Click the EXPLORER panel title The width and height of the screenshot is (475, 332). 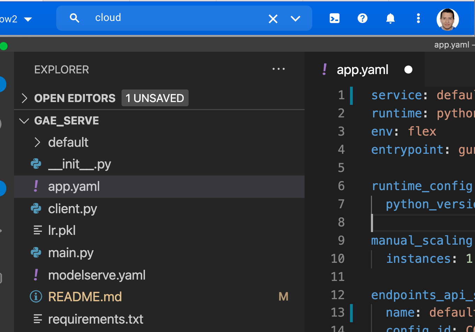coord(61,70)
